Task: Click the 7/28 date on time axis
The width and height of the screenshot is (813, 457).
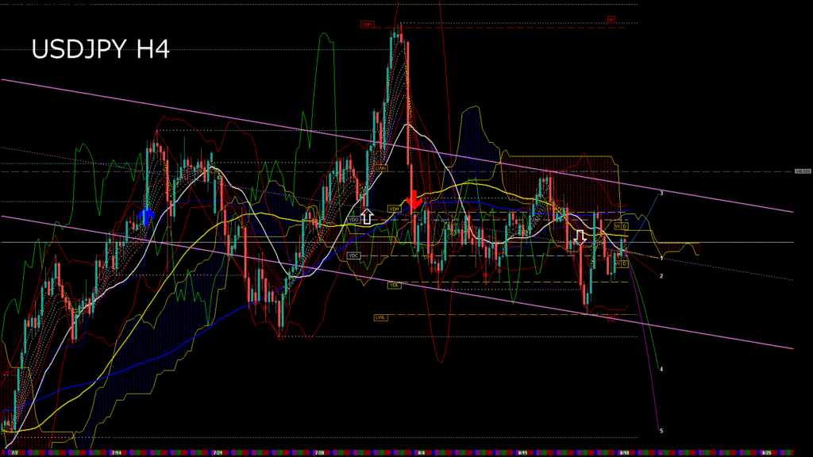Action: (319, 451)
